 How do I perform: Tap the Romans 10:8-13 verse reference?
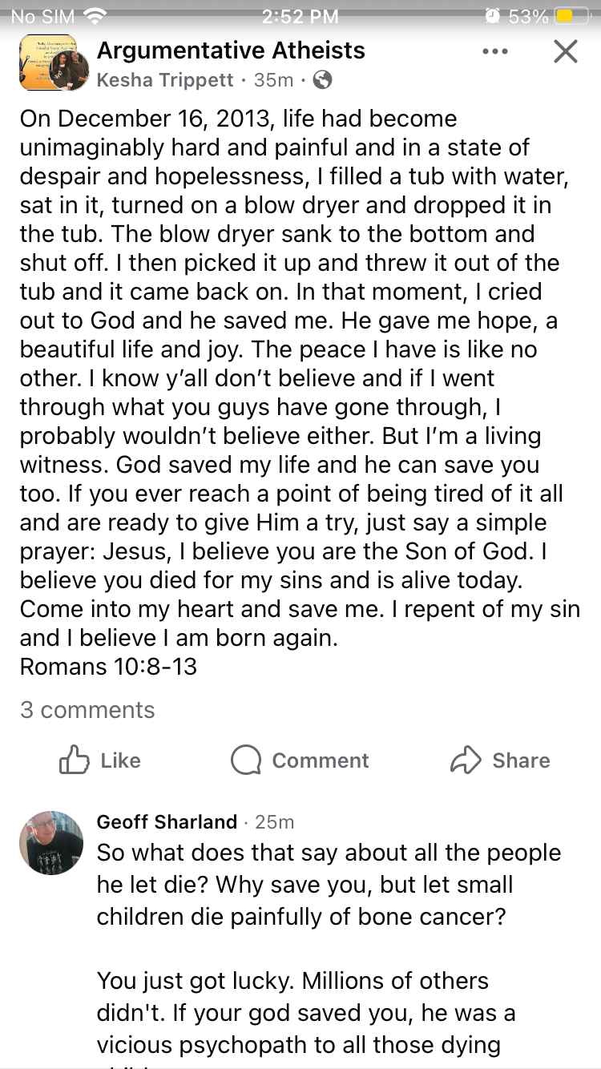click(108, 667)
